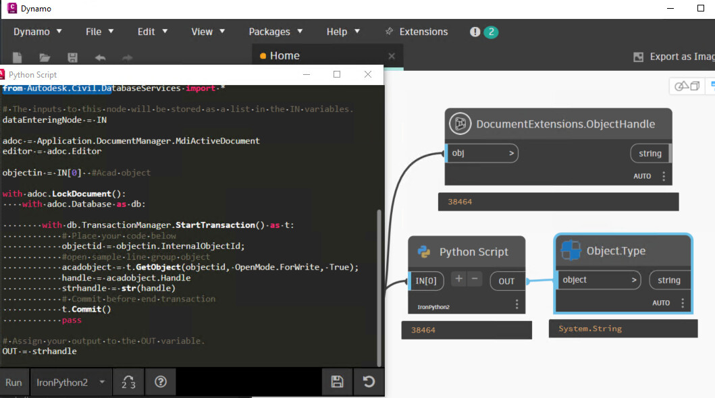Close the Home tab
This screenshot has height=398, width=715.
(x=392, y=56)
